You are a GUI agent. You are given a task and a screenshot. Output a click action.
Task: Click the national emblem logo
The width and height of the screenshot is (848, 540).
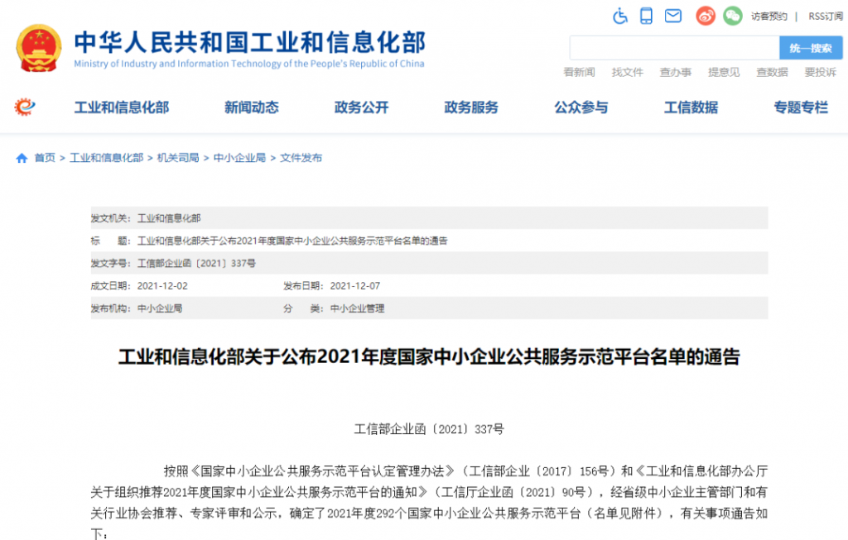39,49
